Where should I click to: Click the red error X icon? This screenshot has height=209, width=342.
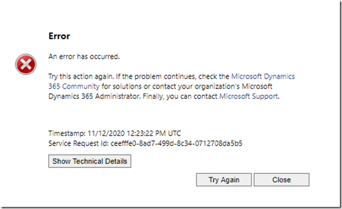[x=25, y=64]
